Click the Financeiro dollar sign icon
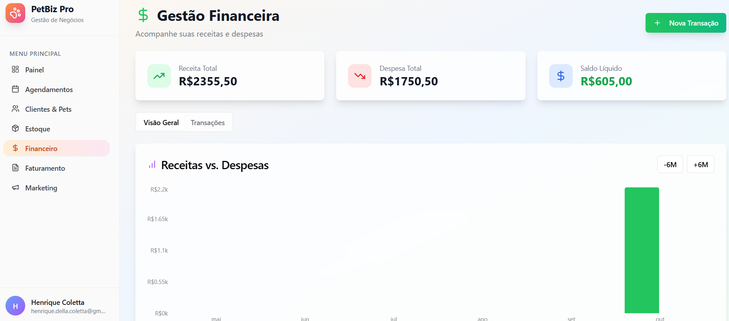 click(15, 148)
